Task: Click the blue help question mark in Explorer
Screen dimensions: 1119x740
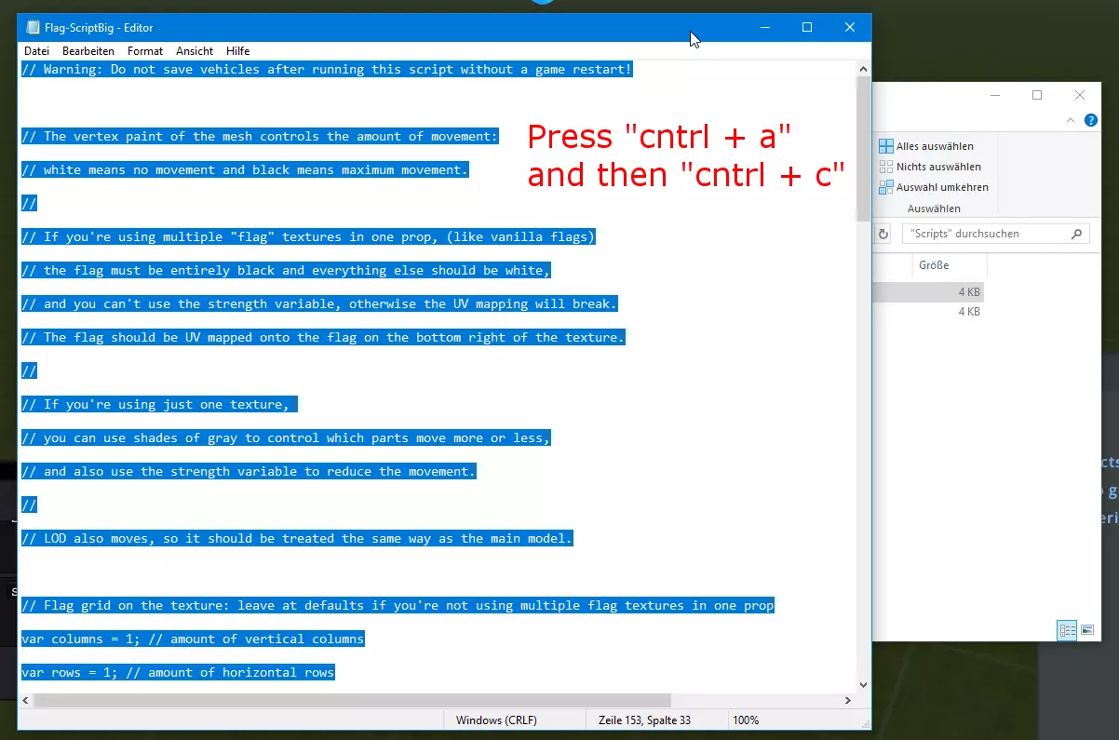Action: coord(1090,120)
